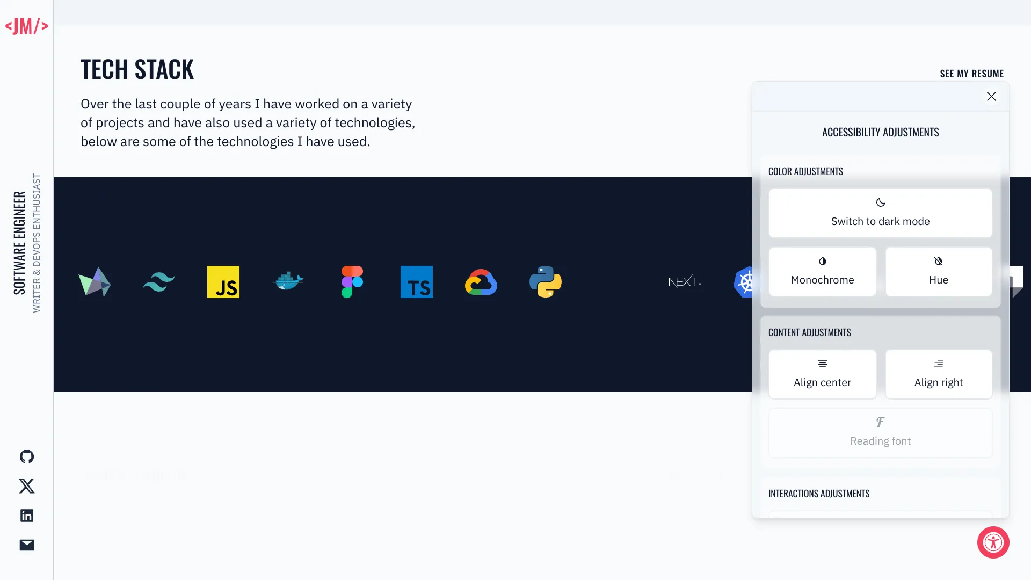The width and height of the screenshot is (1031, 580).
Task: Select the Tailwind CSS technology icon
Action: point(158,282)
